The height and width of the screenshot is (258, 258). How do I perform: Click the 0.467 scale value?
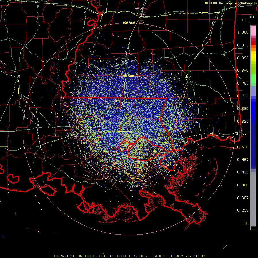(x=243, y=160)
